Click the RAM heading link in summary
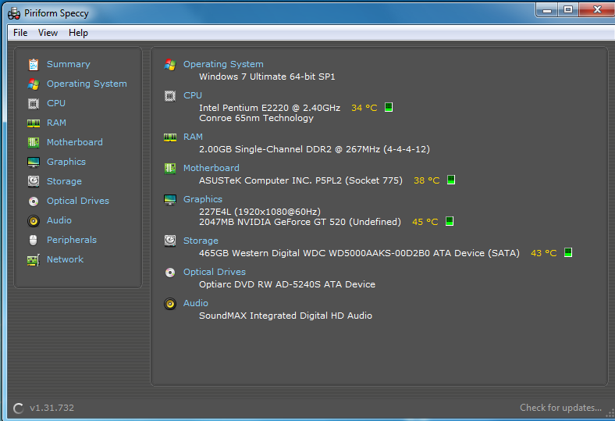The width and height of the screenshot is (615, 421). 193,137
